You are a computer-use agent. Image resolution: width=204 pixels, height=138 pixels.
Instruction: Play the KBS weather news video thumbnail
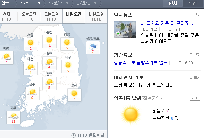click(x=125, y=29)
